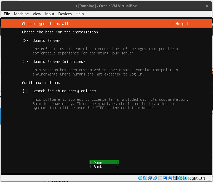Open the display status icon

pos(165,178)
